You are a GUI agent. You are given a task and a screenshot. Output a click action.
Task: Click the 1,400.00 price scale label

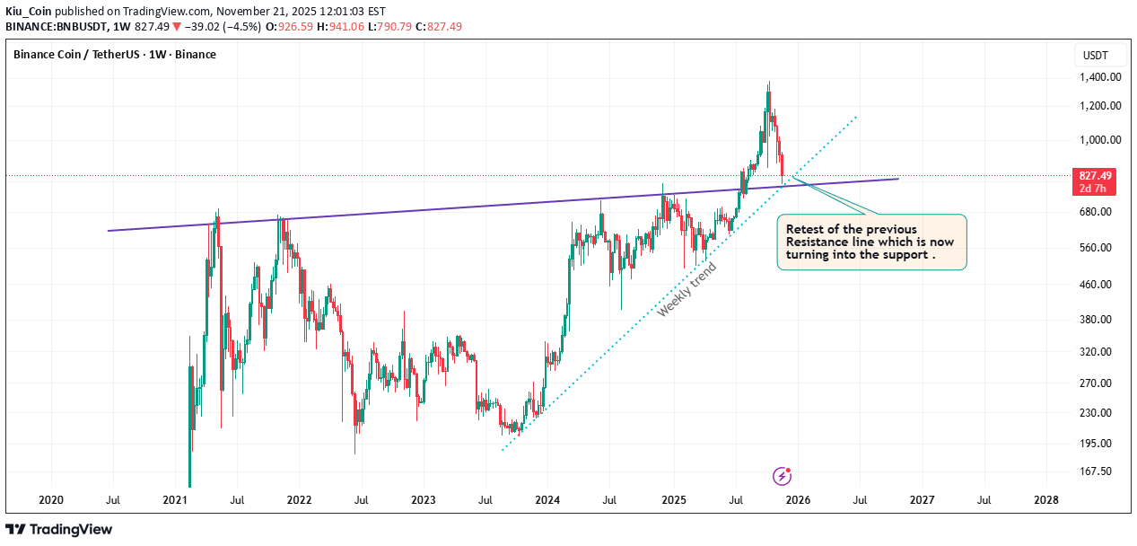coord(1100,77)
